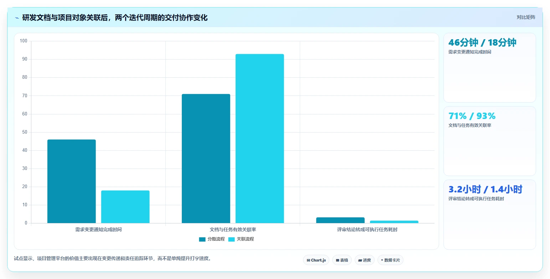Viewport: 550px width, 279px height.
Task: Click the 分散流程 bar for 文档与任务有效关联率
Action: click(x=206, y=159)
